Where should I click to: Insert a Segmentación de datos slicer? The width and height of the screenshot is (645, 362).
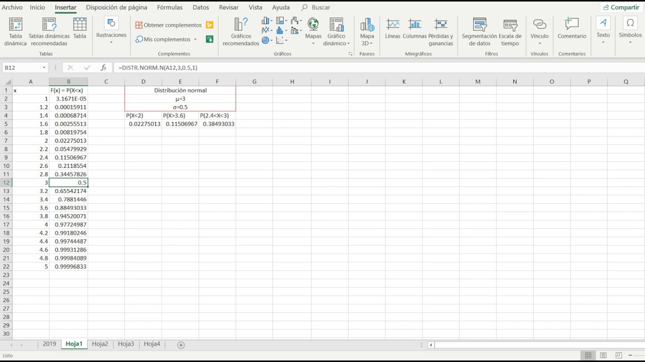pos(479,32)
